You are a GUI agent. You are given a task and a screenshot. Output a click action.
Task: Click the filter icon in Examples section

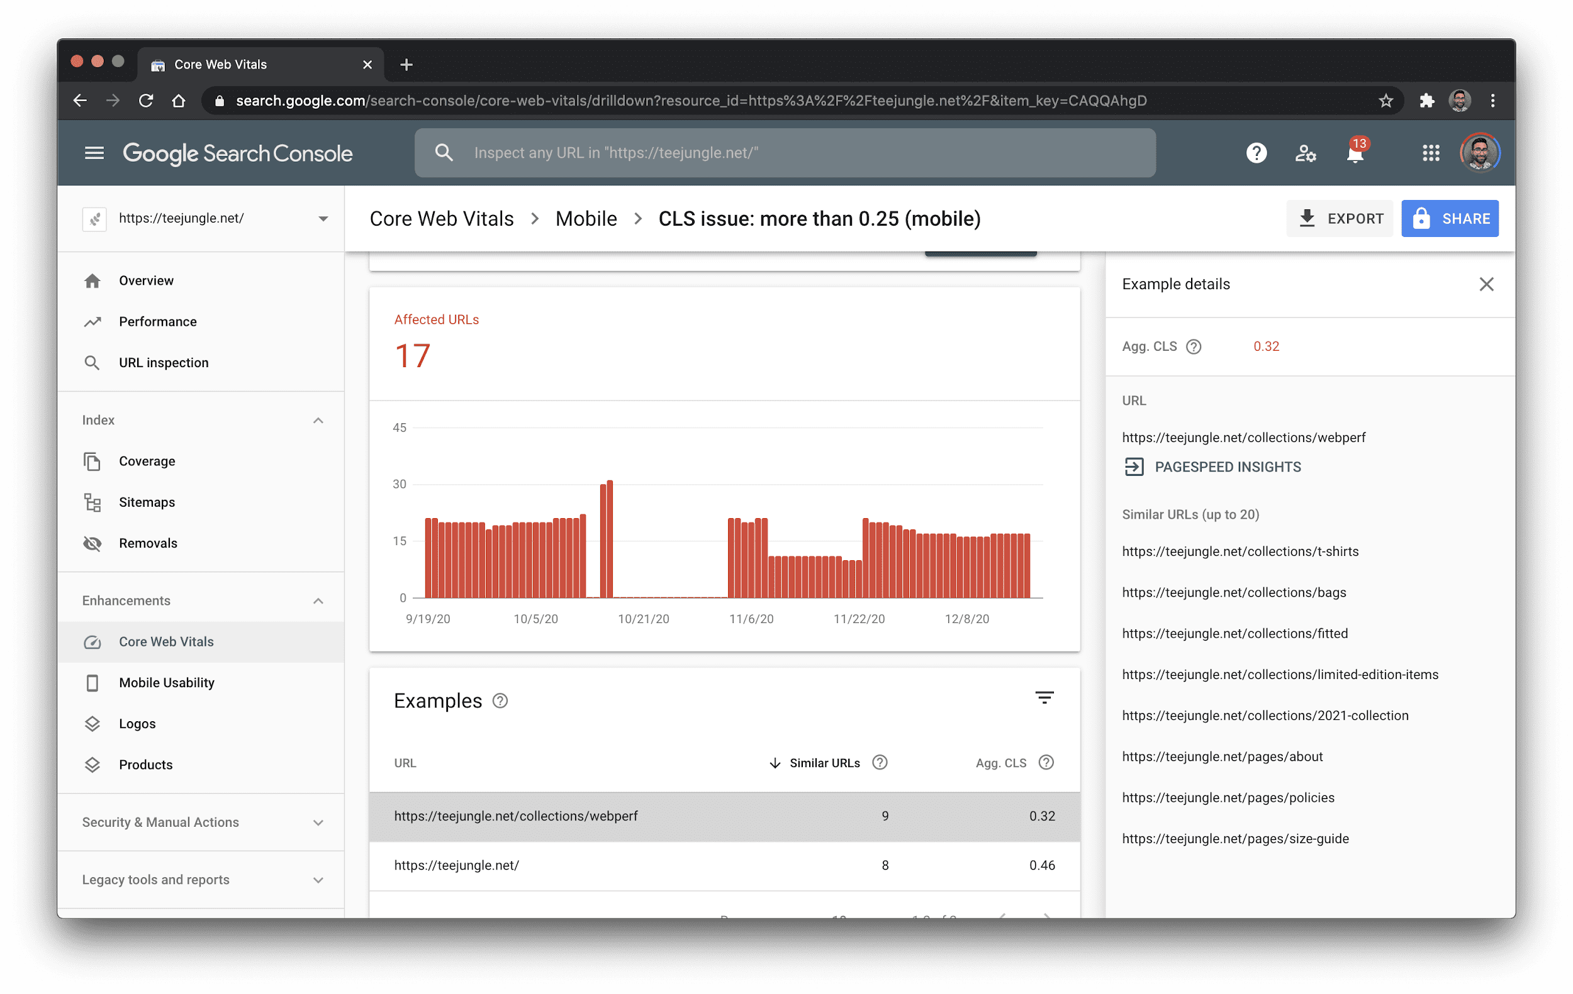(x=1044, y=700)
